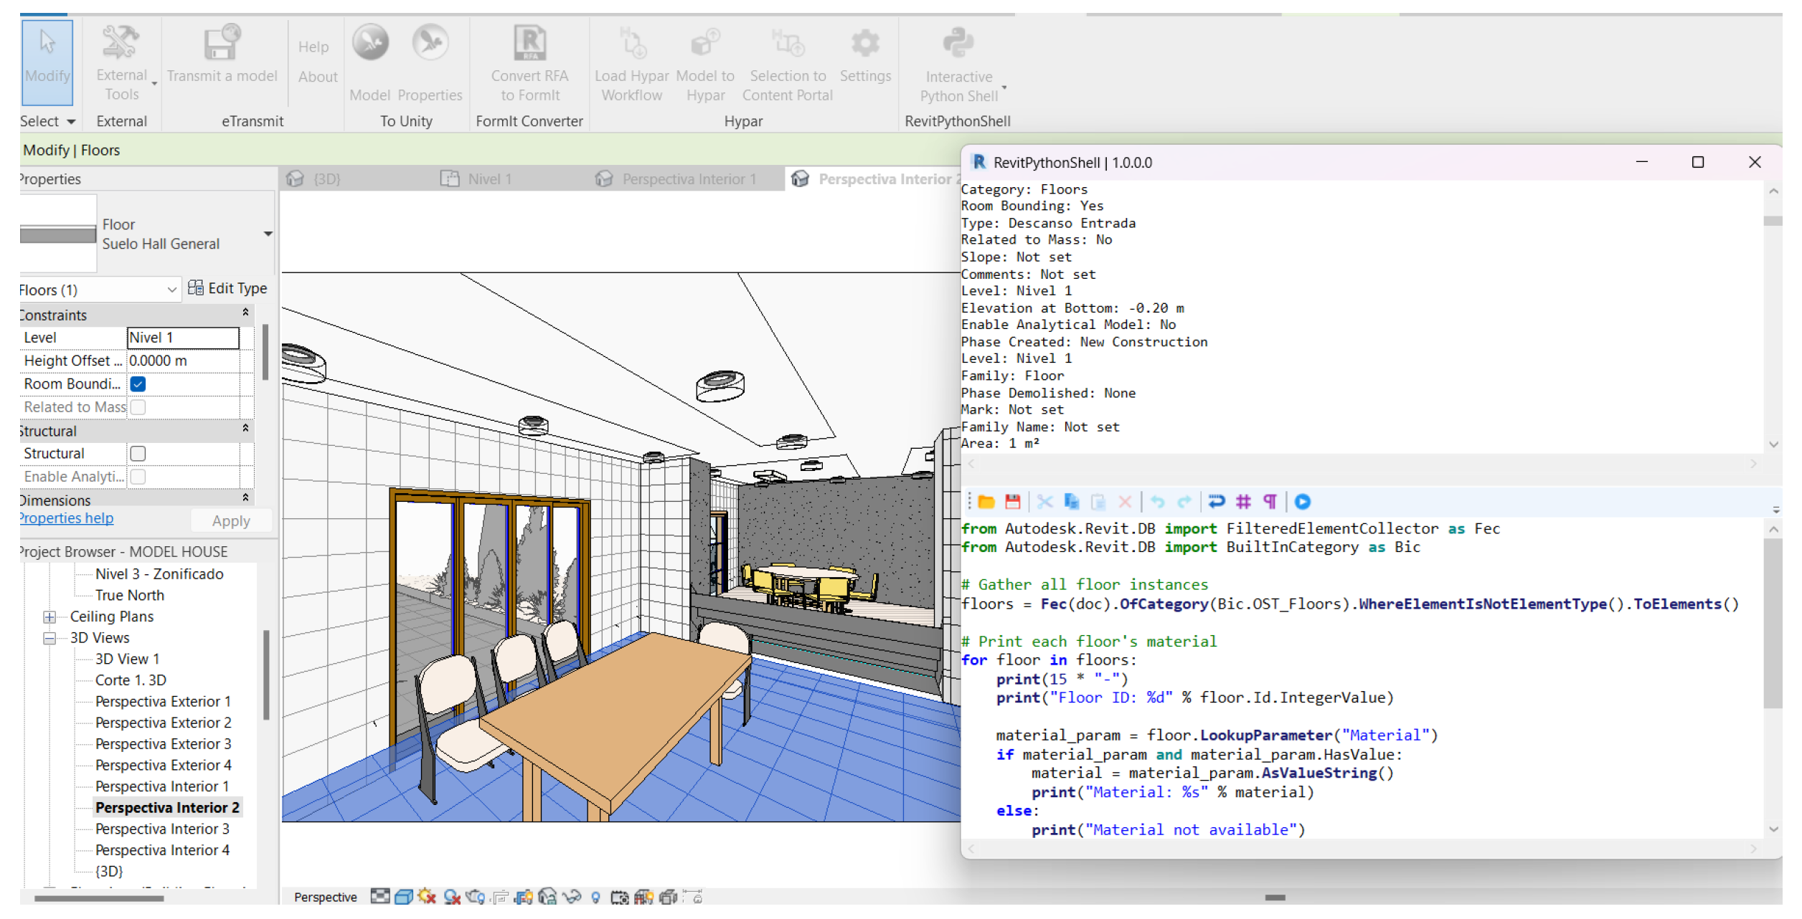Run the script with play button
Screen dimensions: 1802x919
point(1303,502)
